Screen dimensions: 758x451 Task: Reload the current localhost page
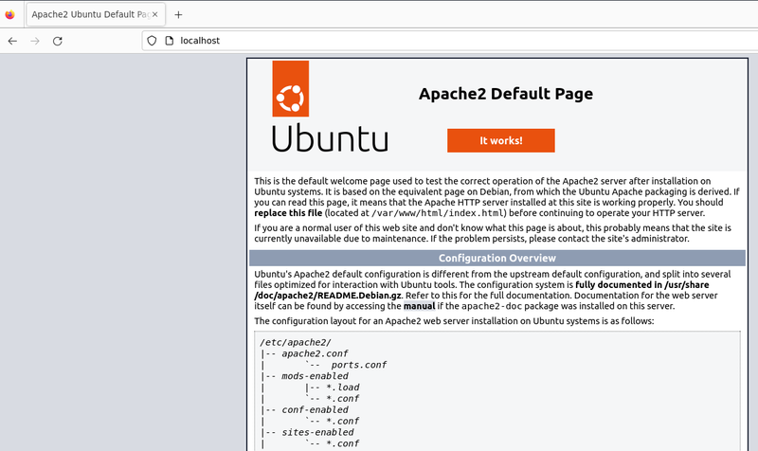pyautogui.click(x=58, y=41)
